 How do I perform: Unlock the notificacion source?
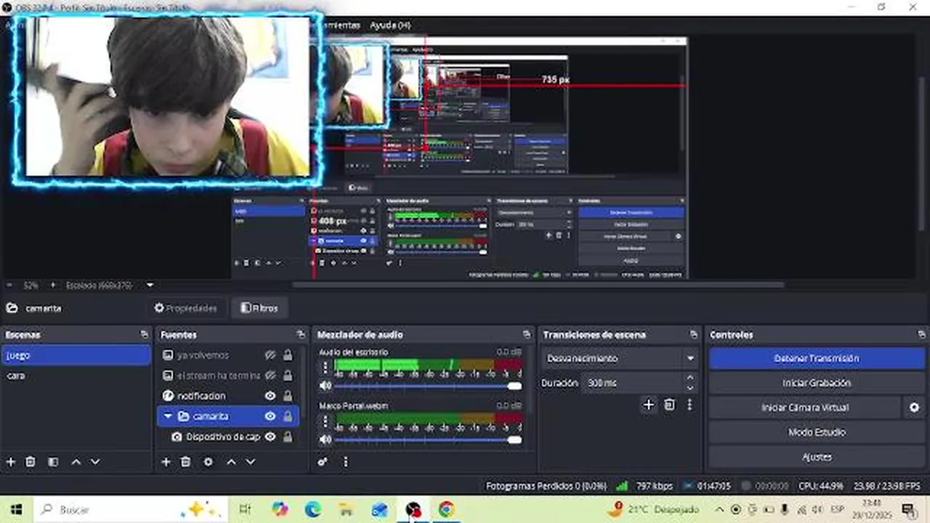pos(288,396)
